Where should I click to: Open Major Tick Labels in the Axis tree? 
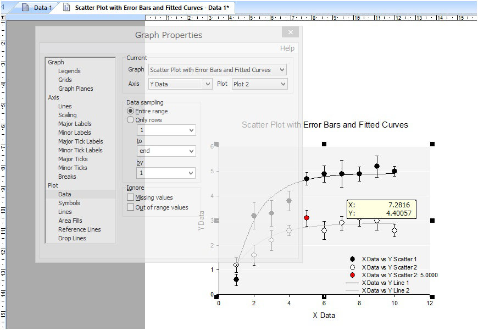[80, 141]
